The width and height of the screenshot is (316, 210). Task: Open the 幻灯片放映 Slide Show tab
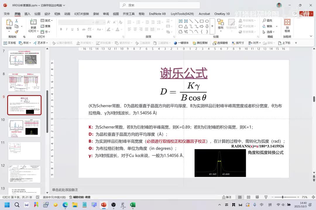pos(81,14)
